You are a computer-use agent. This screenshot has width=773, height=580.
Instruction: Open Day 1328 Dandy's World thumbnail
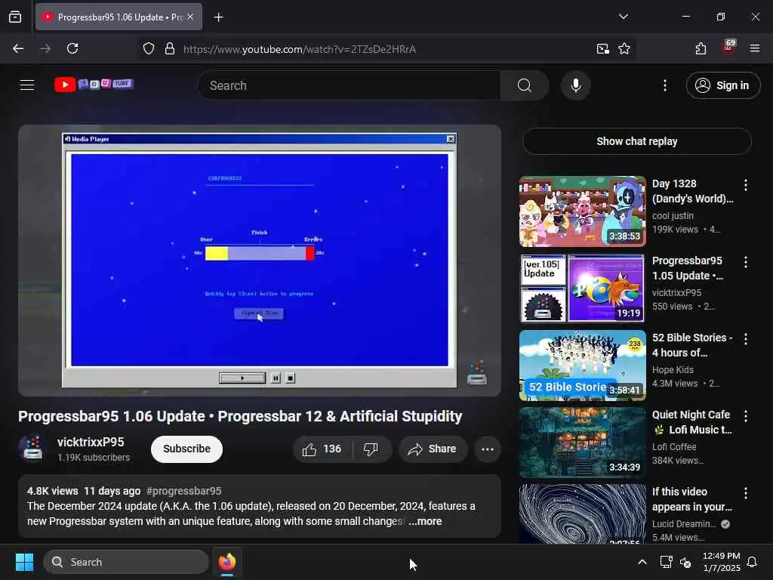(582, 211)
